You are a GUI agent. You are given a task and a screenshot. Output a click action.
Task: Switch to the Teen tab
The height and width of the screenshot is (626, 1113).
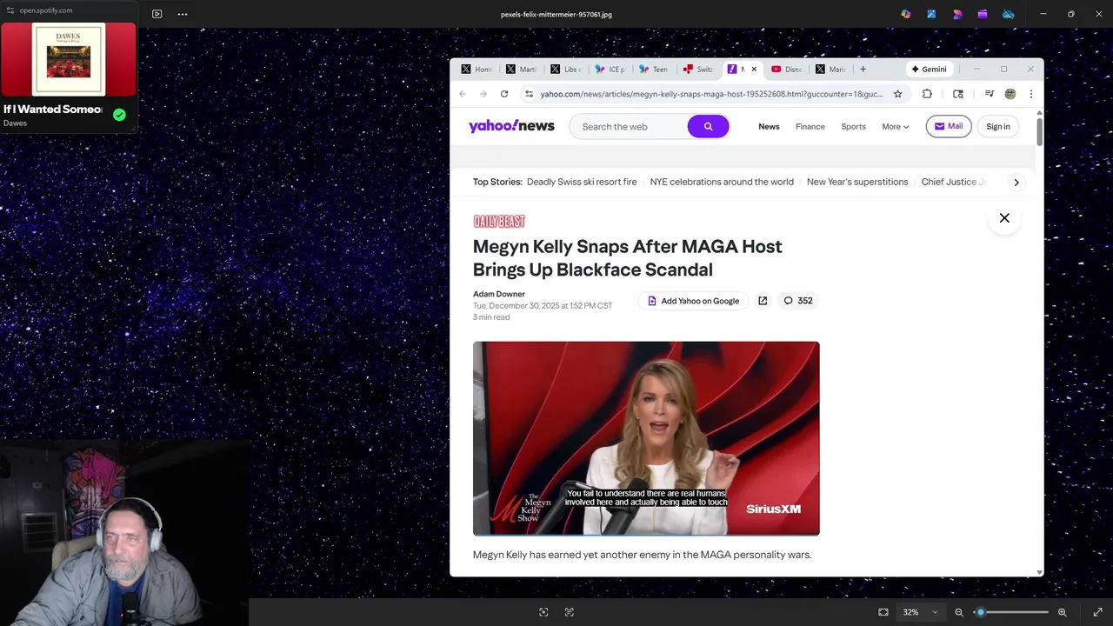(x=655, y=70)
